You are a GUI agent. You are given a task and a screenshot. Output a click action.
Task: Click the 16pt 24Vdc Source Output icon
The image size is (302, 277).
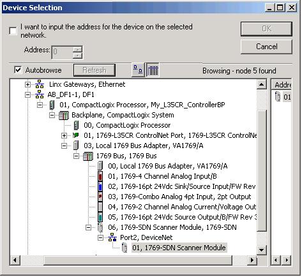pos(100,217)
